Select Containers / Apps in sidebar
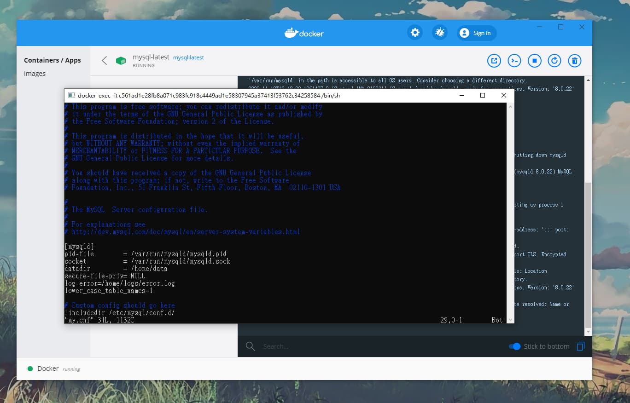Viewport: 630px width, 403px height. coord(52,60)
